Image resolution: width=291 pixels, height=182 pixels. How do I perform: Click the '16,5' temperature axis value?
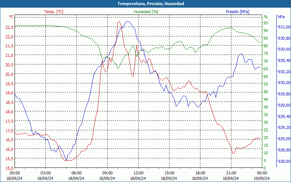coord(9,140)
